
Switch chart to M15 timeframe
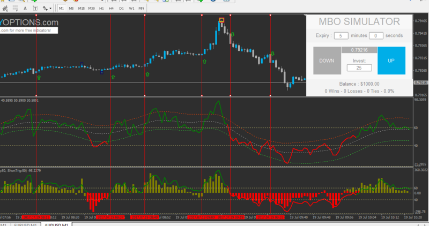pyautogui.click(x=82, y=9)
